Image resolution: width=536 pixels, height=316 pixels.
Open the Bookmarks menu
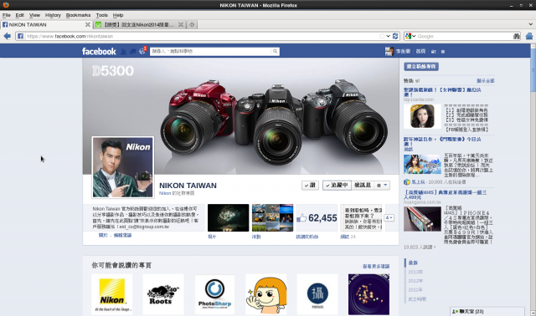tap(78, 15)
